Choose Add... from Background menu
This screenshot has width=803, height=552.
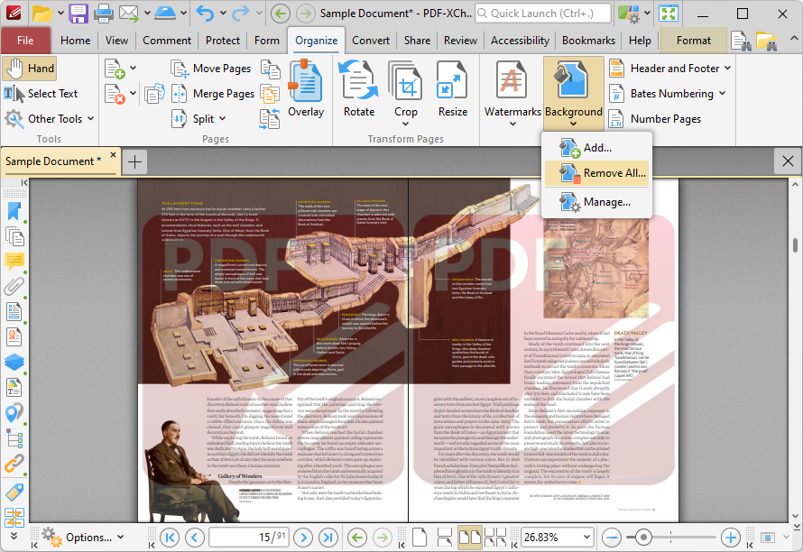(596, 148)
